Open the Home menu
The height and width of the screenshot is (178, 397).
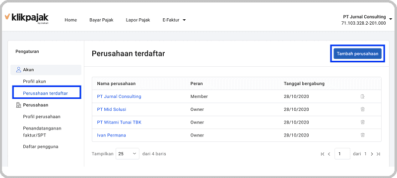[x=70, y=20]
